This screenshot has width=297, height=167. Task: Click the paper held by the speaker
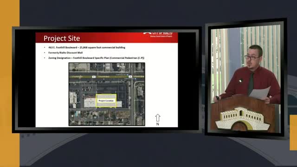tap(260, 93)
